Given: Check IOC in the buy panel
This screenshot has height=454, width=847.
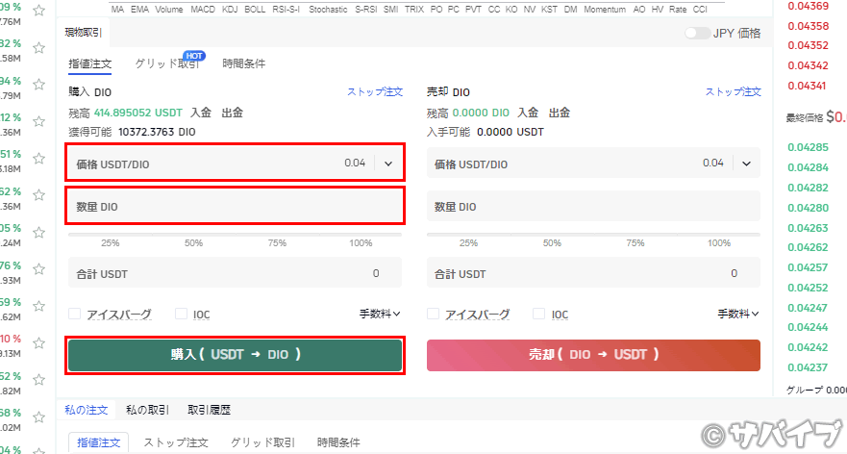Looking at the screenshot, I should coord(181,314).
